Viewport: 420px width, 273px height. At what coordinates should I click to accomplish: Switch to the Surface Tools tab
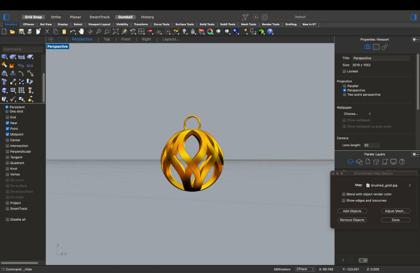coord(184,24)
